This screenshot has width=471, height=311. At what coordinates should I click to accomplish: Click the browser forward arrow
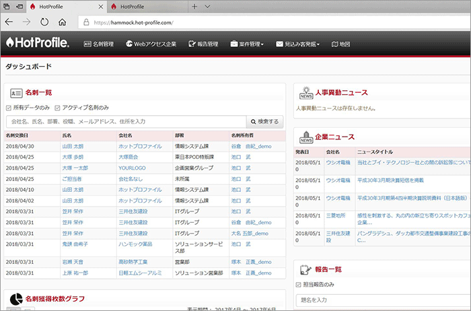(x=26, y=22)
